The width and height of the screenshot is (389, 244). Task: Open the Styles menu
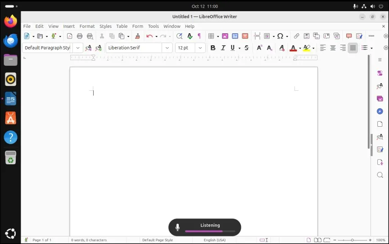pyautogui.click(x=105, y=26)
